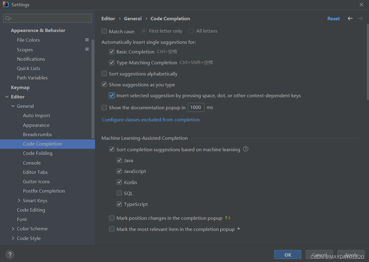Screen dimensions: 369x262
Task: Open Notifications settings
Action: coord(31,59)
